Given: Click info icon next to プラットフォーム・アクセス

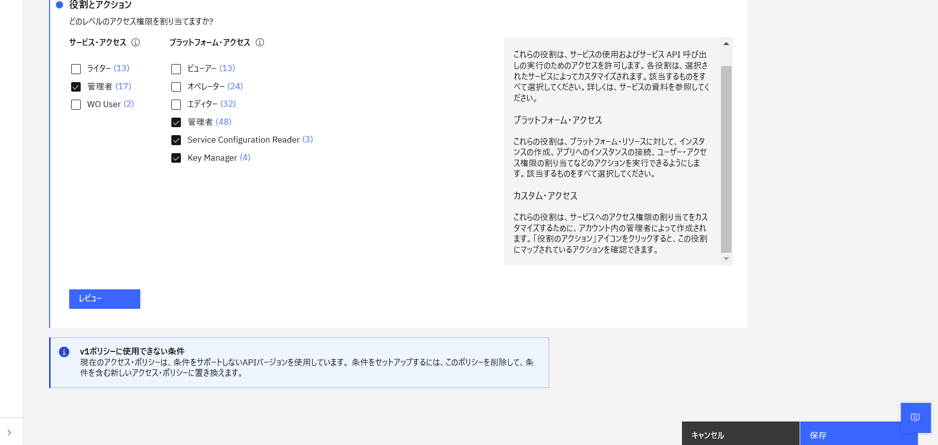Looking at the screenshot, I should click(260, 43).
